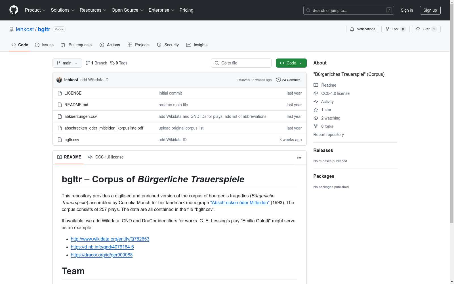Click Report repository link
This screenshot has width=454, height=284.
coord(329,135)
